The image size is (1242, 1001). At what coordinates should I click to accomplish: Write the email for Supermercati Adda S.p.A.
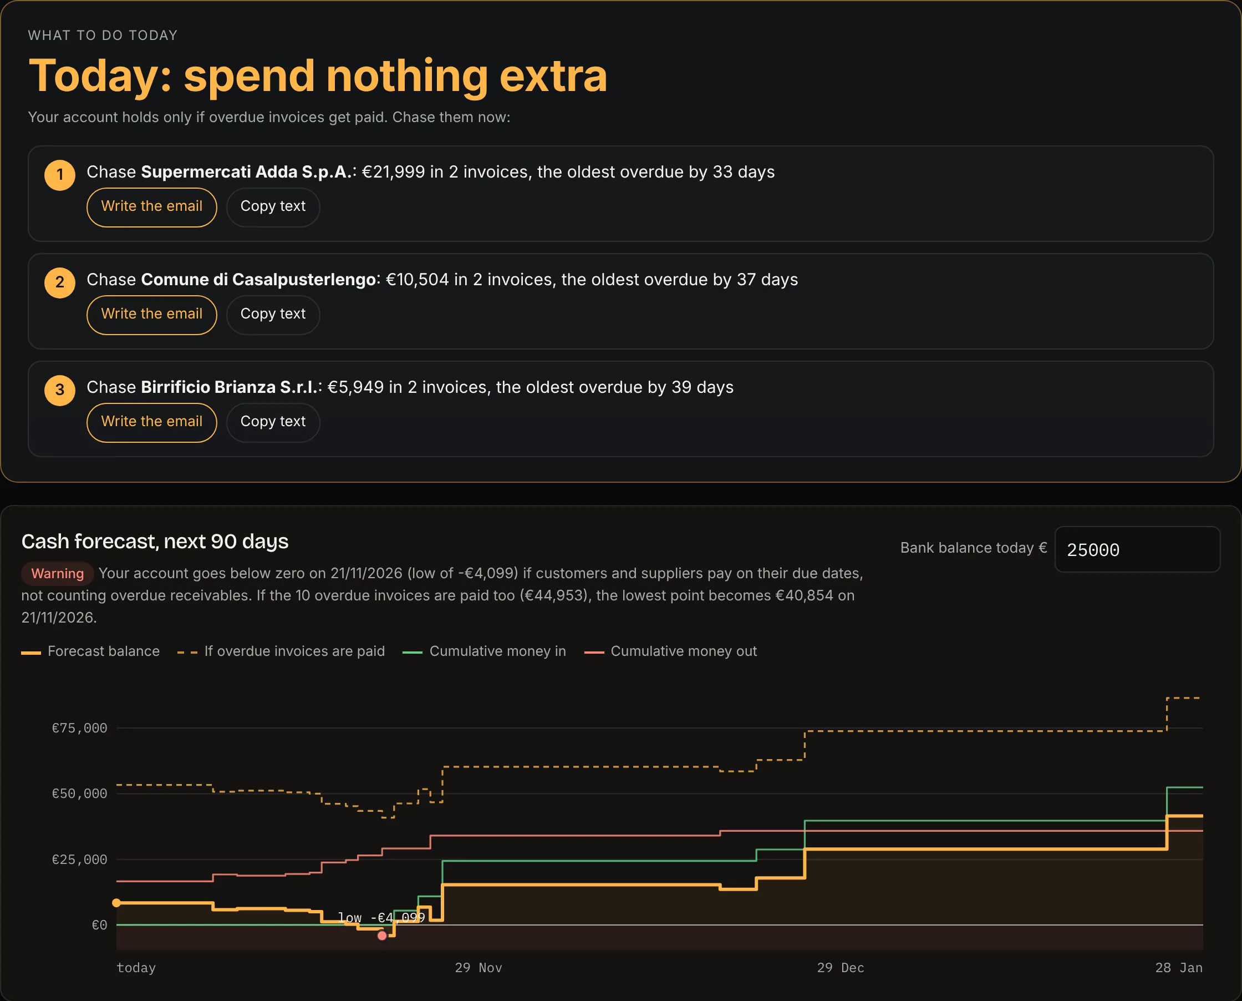pyautogui.click(x=151, y=207)
